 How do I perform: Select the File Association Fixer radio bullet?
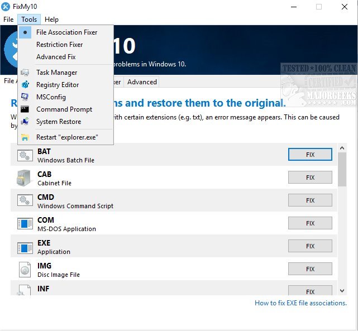[x=25, y=32]
